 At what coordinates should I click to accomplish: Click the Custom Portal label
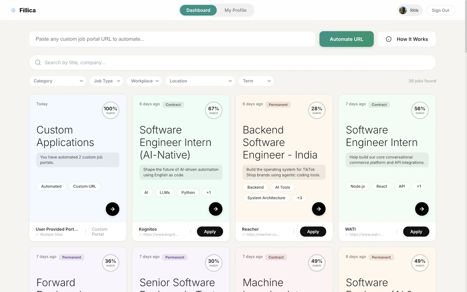coord(100,232)
